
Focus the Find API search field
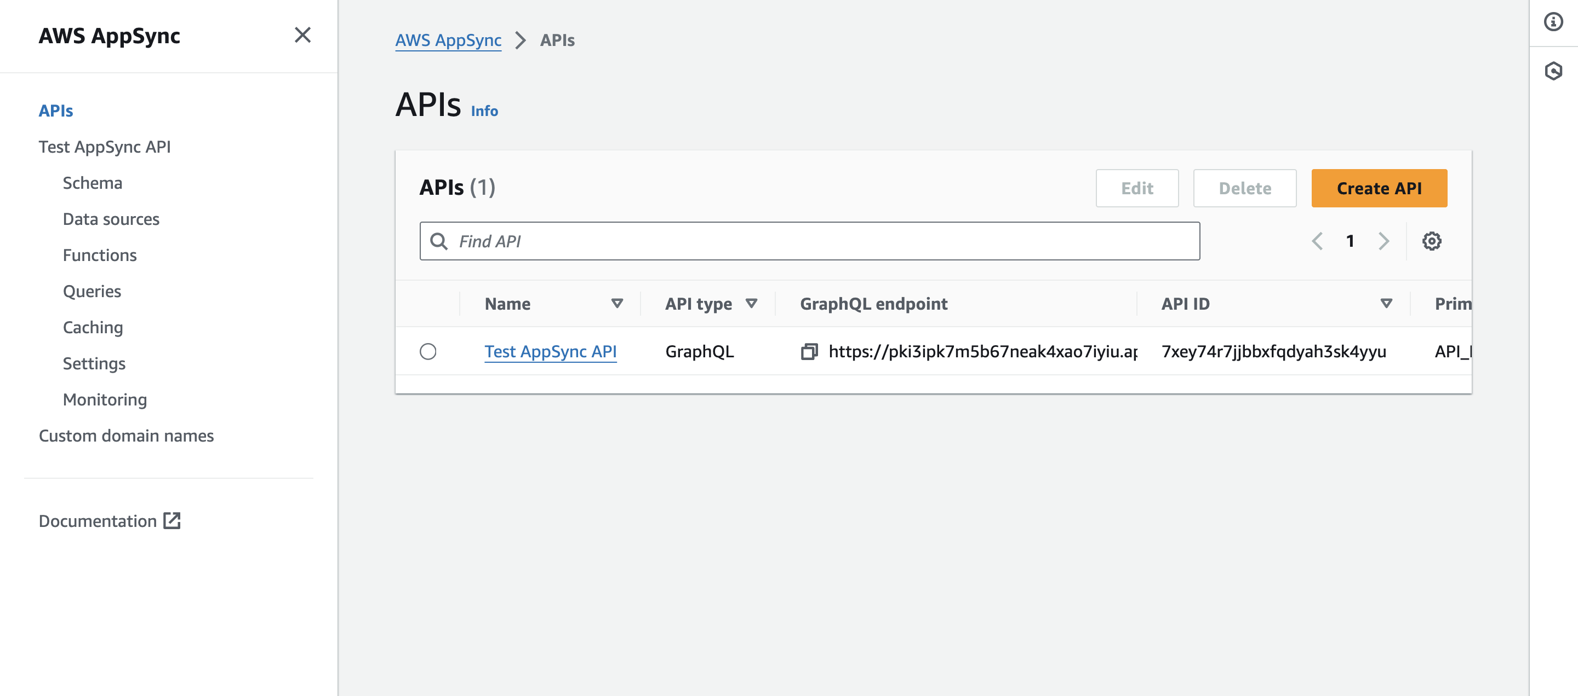(809, 241)
